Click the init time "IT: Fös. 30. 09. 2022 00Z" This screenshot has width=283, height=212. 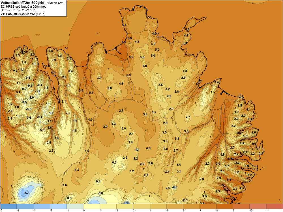pyautogui.click(x=18, y=10)
